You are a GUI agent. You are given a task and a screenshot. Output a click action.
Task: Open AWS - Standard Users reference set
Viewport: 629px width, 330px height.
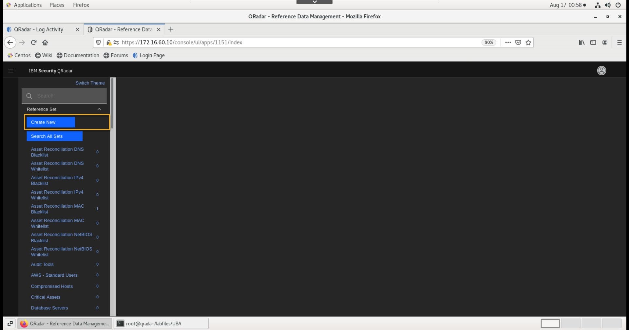pyautogui.click(x=54, y=275)
